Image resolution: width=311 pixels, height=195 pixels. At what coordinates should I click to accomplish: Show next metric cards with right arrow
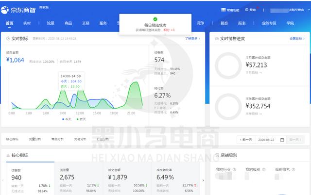point(203,180)
